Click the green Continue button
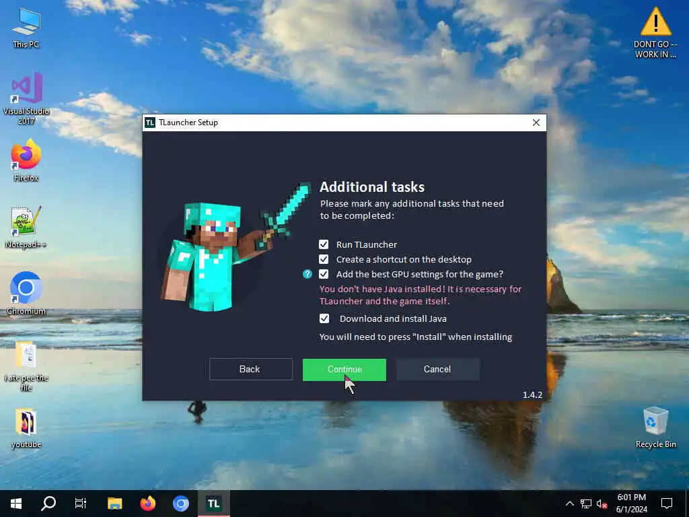The height and width of the screenshot is (517, 689). coord(344,370)
